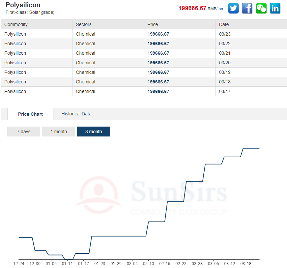This screenshot has width=287, height=268.
Task: Select the 1 month chart range
Action: [59, 132]
